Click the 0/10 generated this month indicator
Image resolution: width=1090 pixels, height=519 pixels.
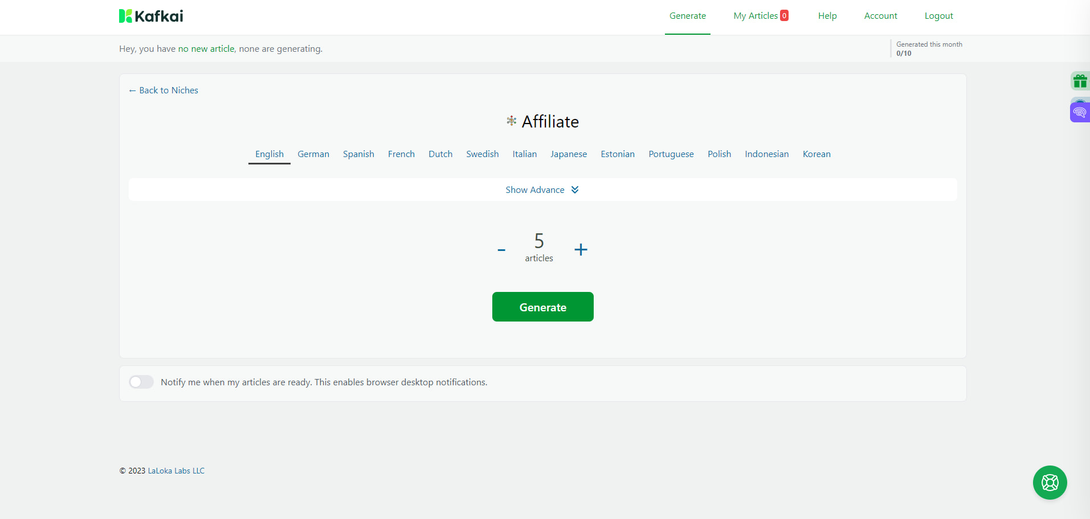904,53
